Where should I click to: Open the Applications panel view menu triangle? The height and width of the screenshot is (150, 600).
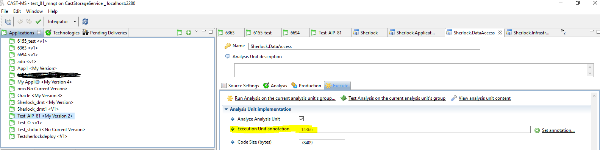click(x=197, y=31)
